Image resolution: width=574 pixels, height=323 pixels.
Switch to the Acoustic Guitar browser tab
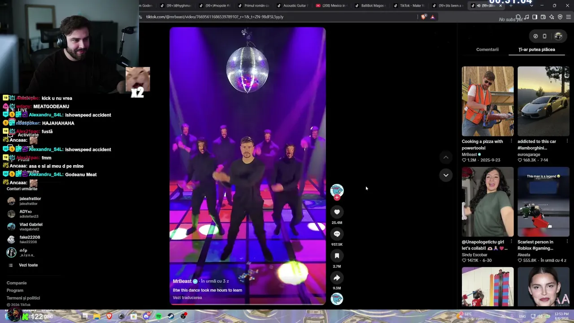click(x=291, y=6)
